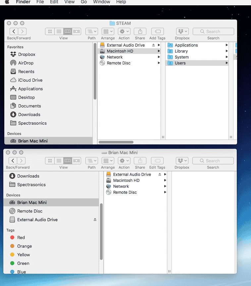Viewport: 251px width, 286px height.
Task: Go forward in the STEAM window
Action: [x=22, y=31]
